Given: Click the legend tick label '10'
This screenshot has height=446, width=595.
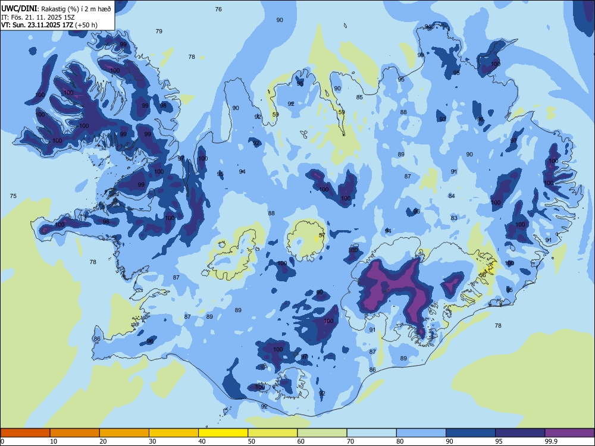Looking at the screenshot, I should pyautogui.click(x=54, y=441).
